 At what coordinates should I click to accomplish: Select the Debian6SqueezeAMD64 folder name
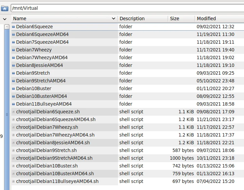point(42,34)
